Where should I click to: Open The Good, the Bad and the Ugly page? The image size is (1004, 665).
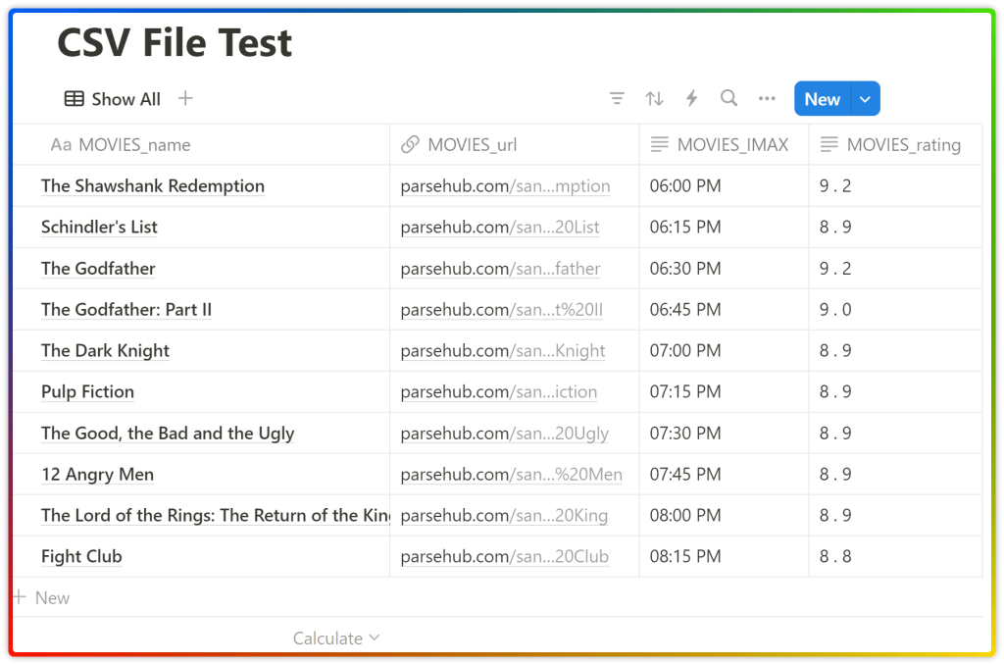click(x=168, y=434)
